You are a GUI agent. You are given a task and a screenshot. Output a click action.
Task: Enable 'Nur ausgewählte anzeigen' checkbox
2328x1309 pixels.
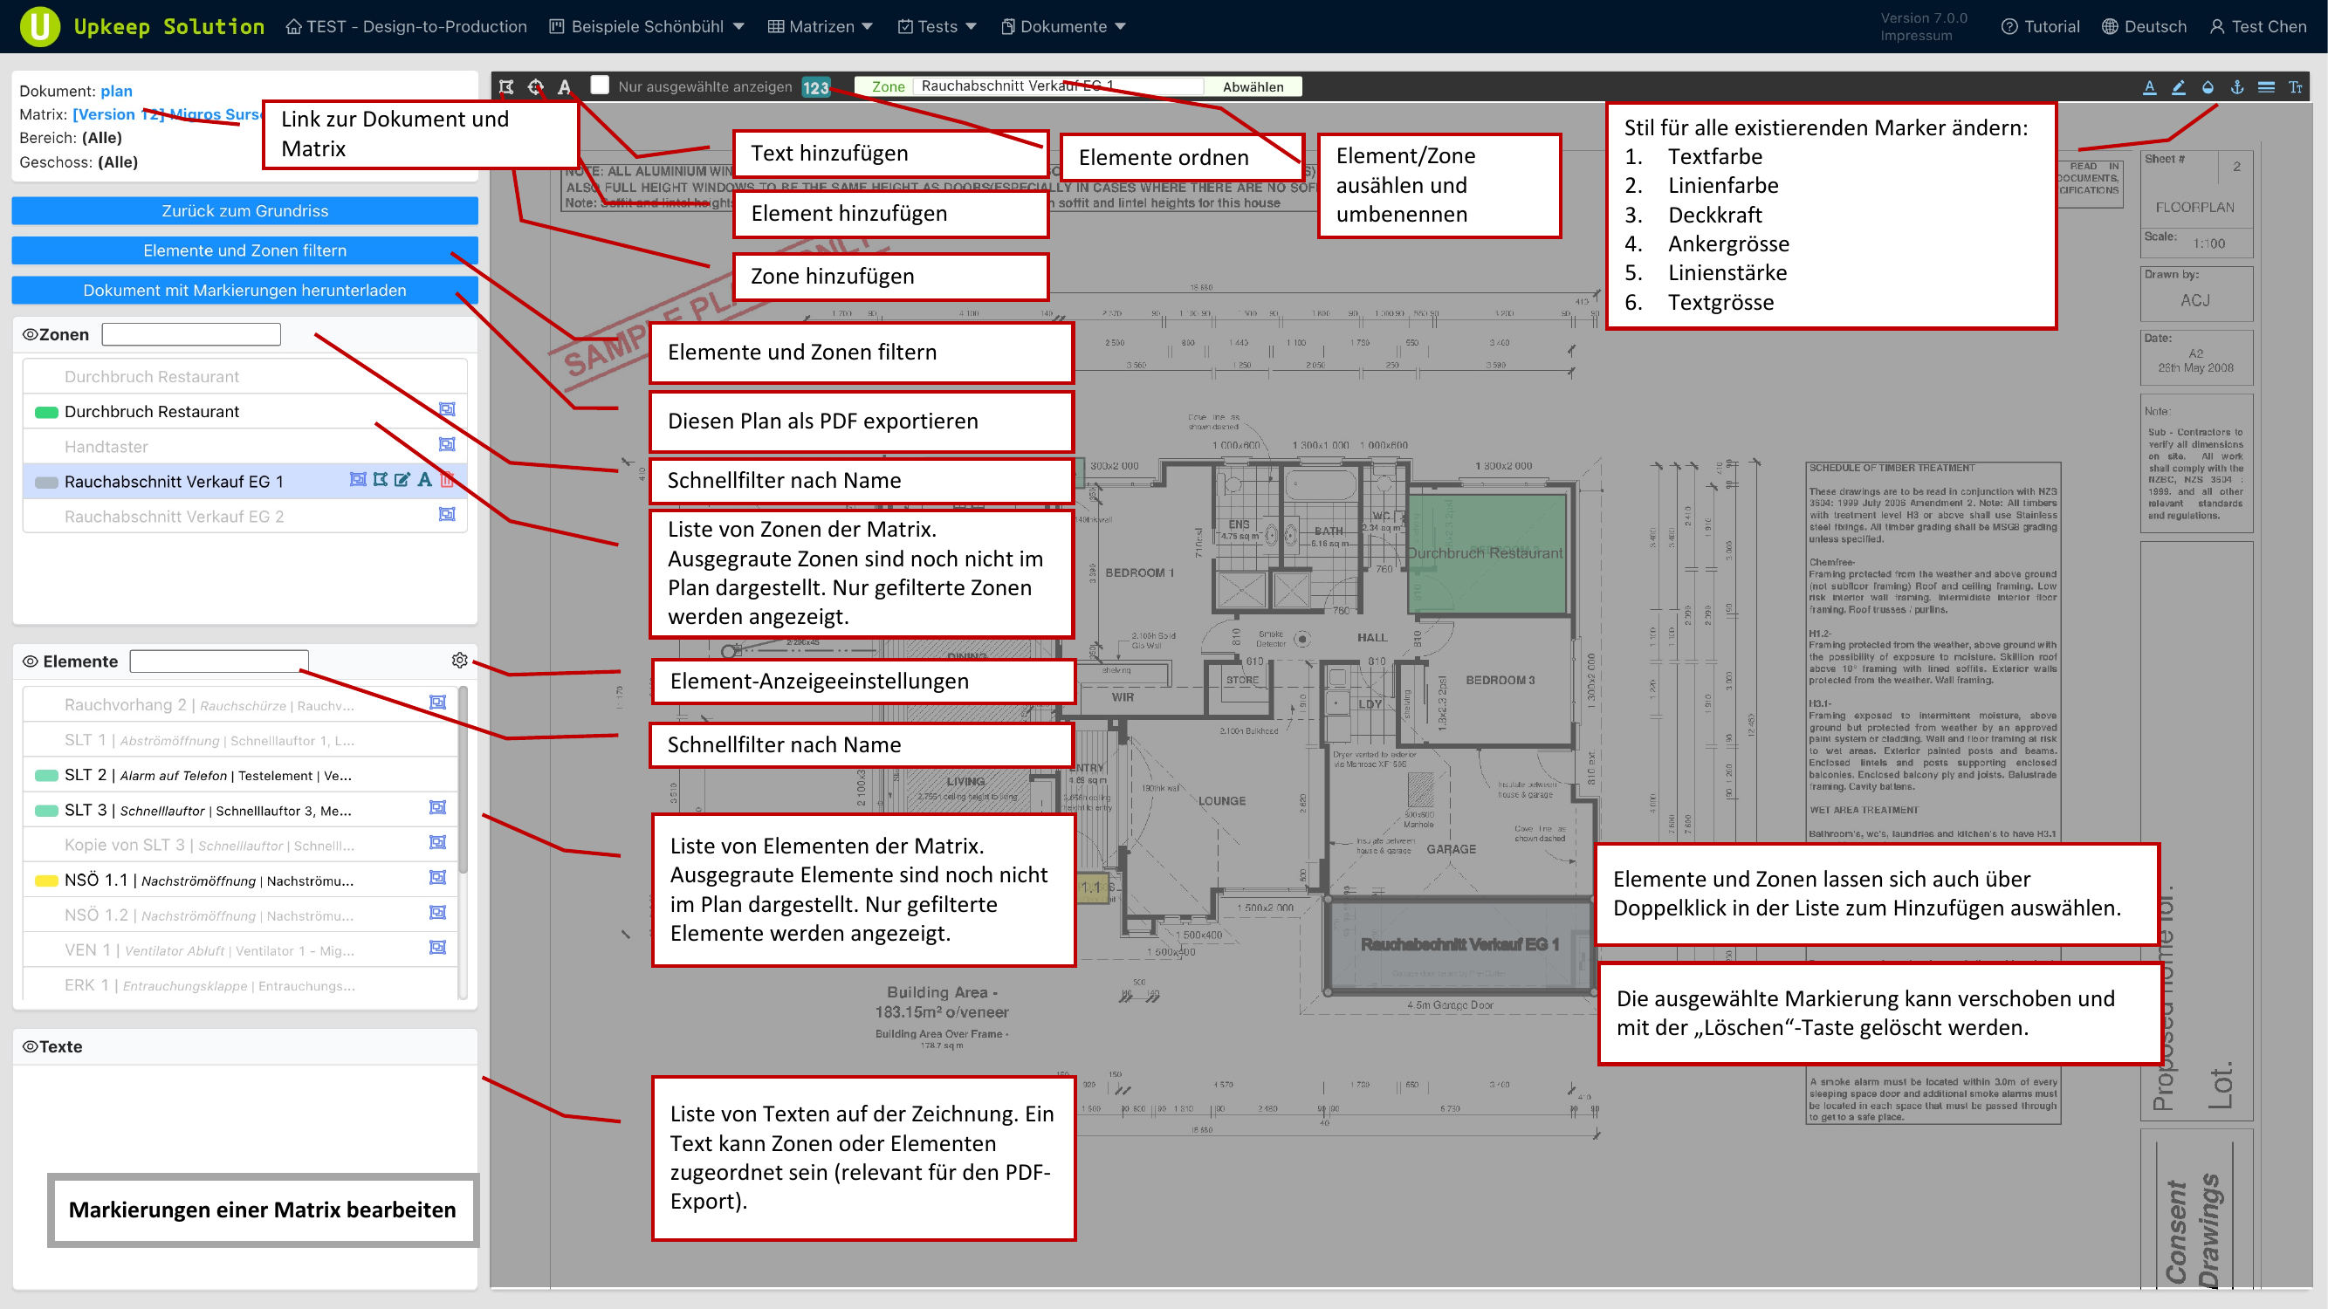(x=599, y=85)
